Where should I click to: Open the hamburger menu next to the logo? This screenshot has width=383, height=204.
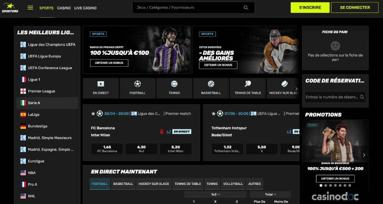[30, 8]
